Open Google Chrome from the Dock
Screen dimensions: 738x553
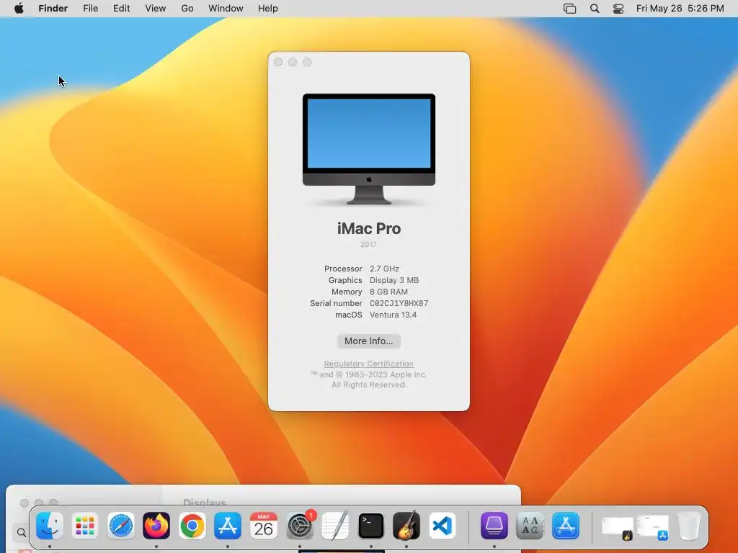tap(192, 525)
